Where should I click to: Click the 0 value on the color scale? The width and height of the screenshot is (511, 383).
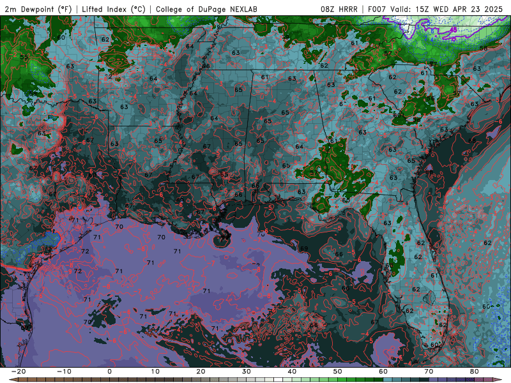coord(109,372)
